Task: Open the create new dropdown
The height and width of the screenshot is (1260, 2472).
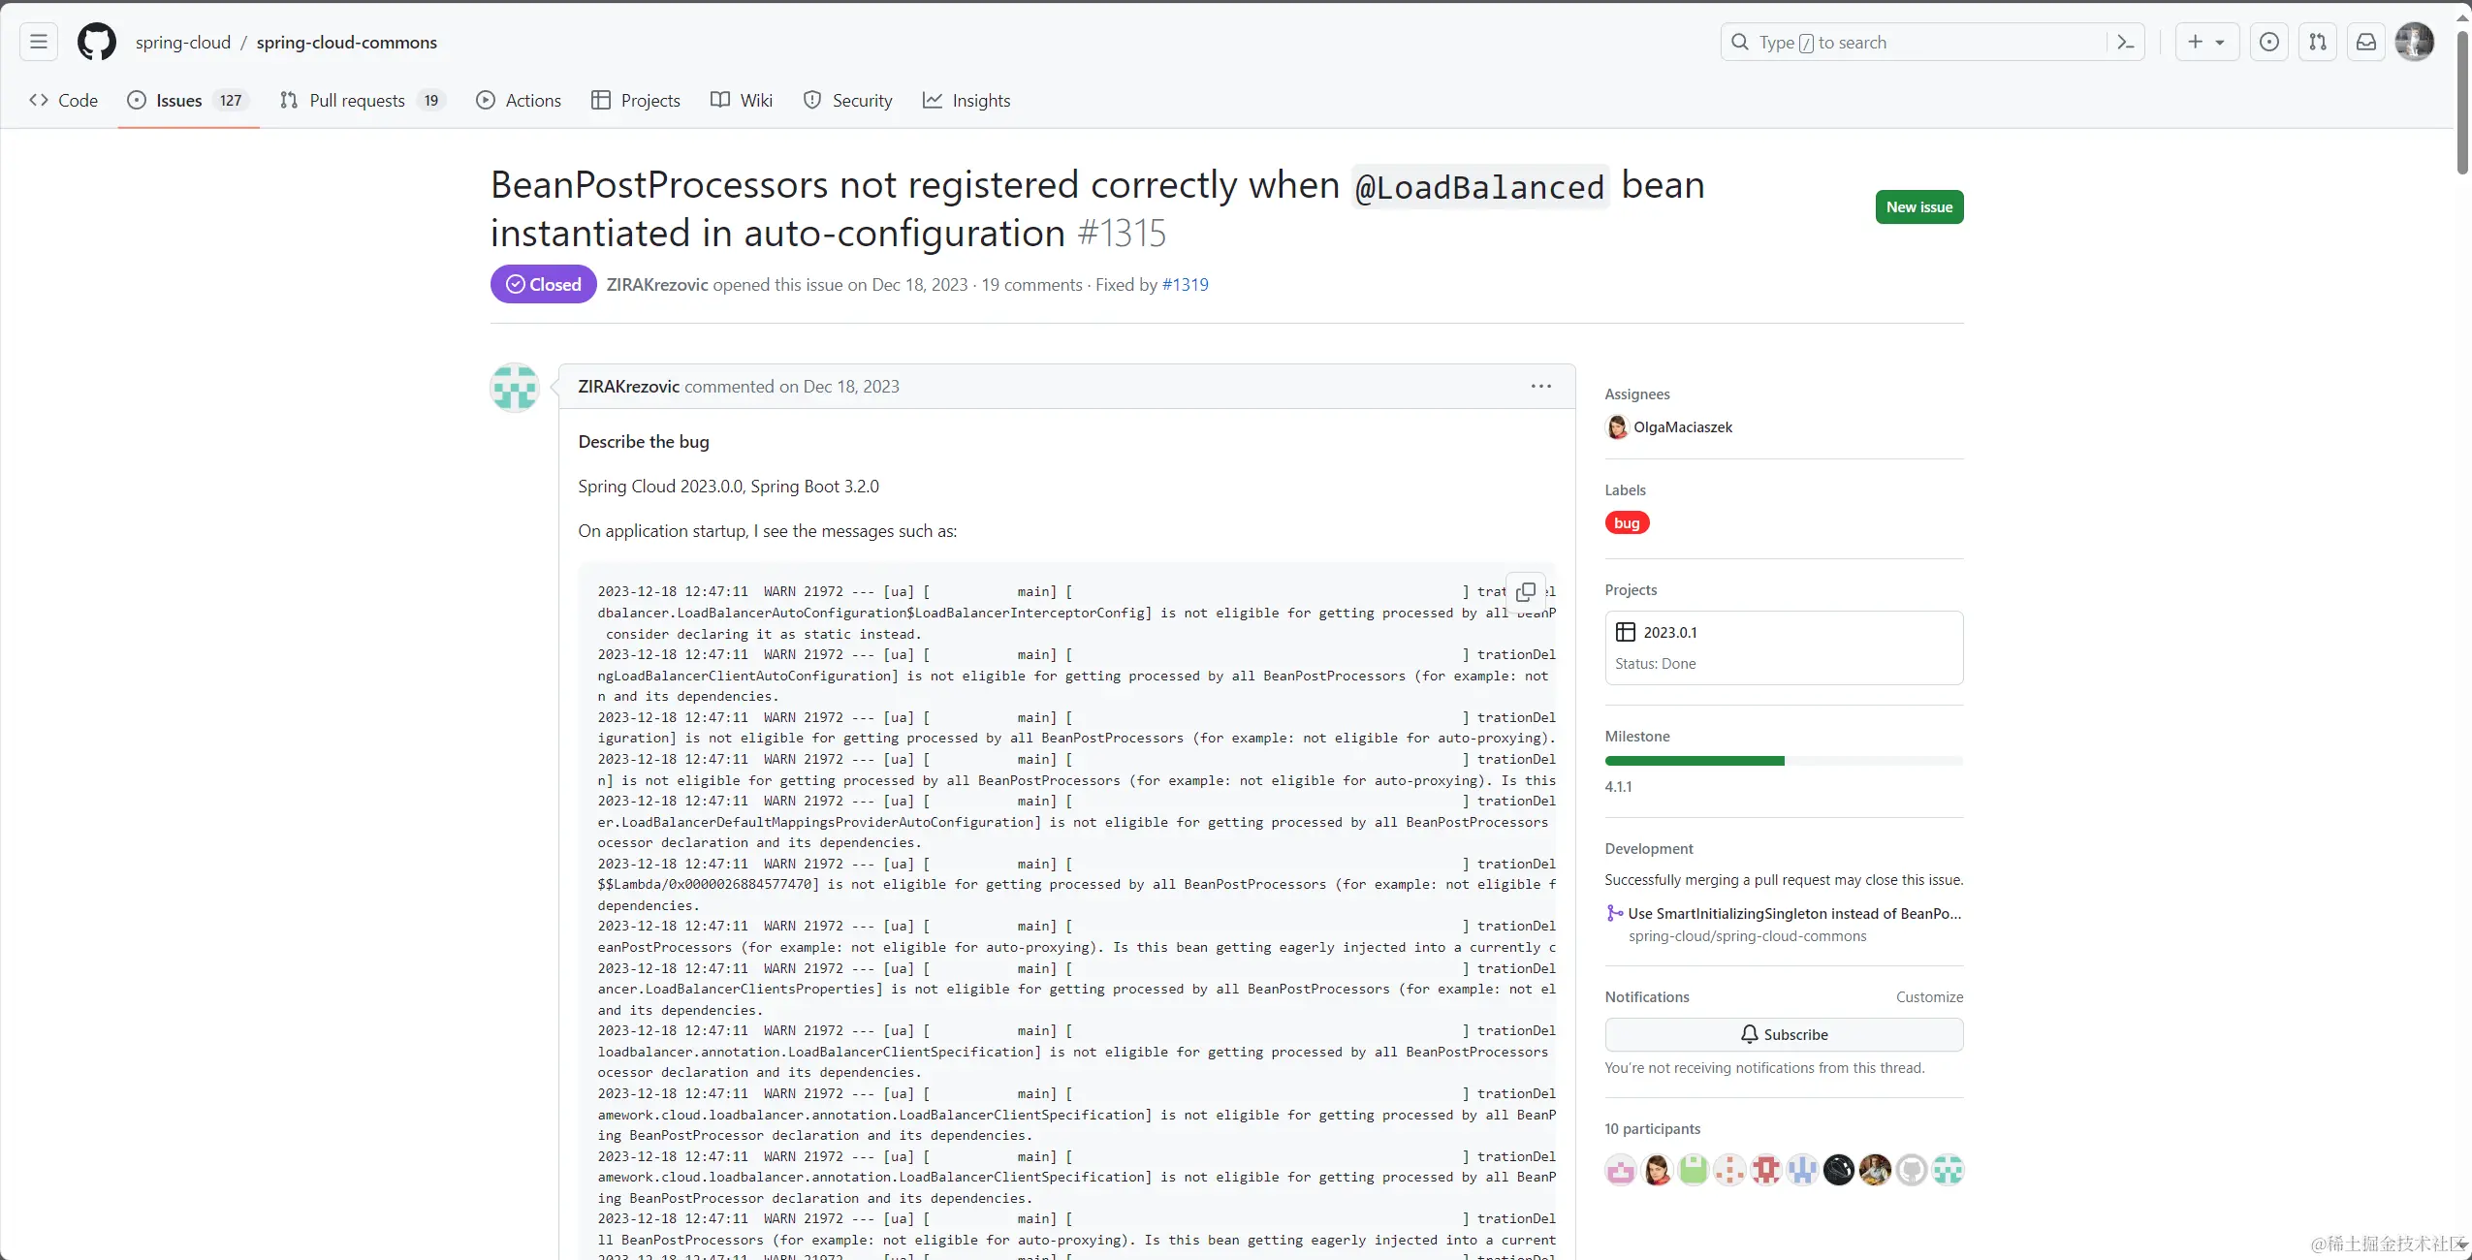Action: (x=2205, y=42)
